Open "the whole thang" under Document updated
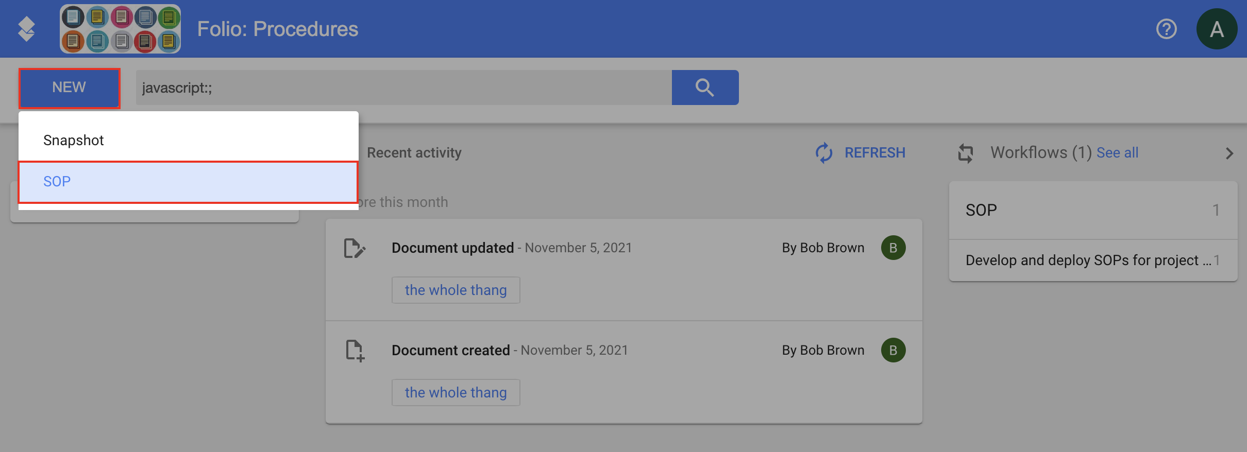 click(456, 290)
